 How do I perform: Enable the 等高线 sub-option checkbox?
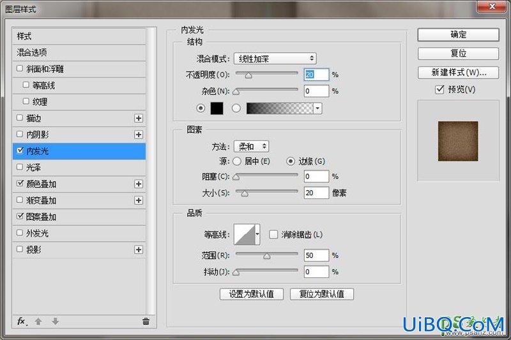click(x=26, y=85)
